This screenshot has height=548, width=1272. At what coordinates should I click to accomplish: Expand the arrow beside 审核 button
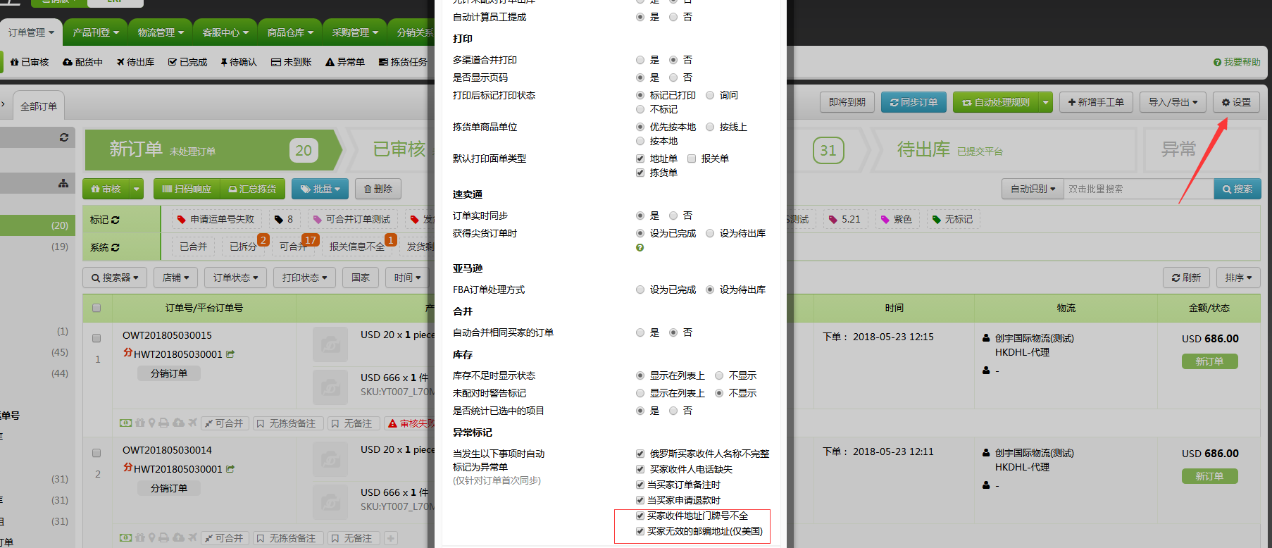click(x=137, y=189)
